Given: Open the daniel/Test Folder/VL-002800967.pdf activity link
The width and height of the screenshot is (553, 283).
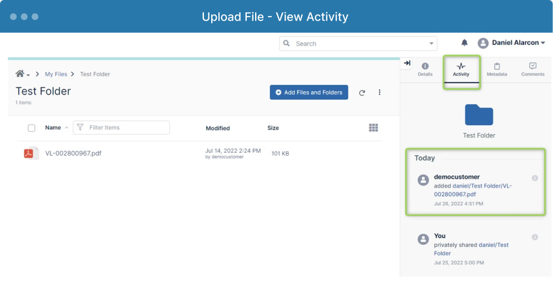Looking at the screenshot, I should pos(472,190).
